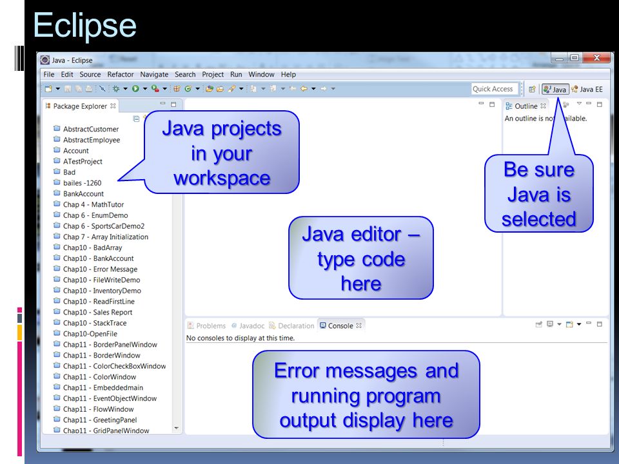Open the Open Console dropdown arrow
Viewport: 619px width, 464px height.
coord(579,324)
